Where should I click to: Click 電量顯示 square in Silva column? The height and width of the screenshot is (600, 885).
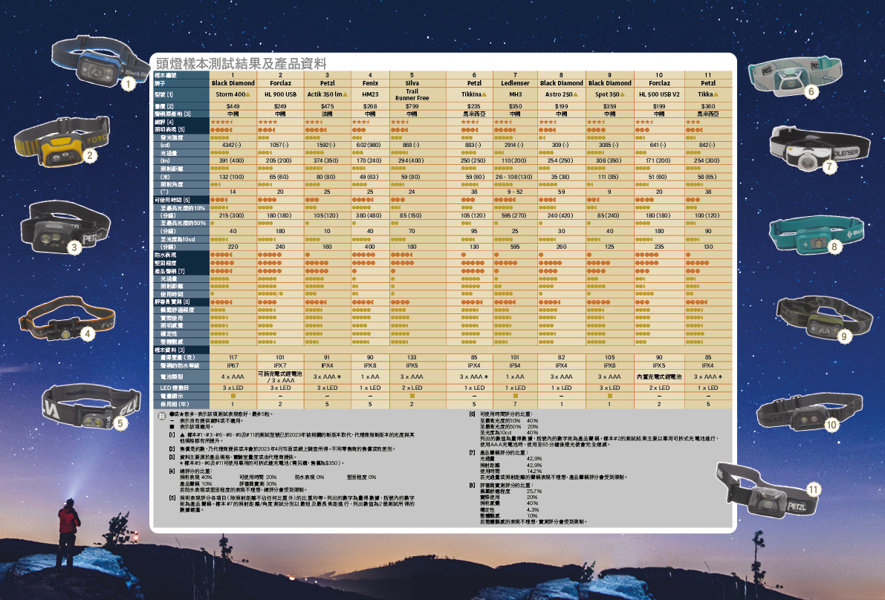(x=412, y=396)
